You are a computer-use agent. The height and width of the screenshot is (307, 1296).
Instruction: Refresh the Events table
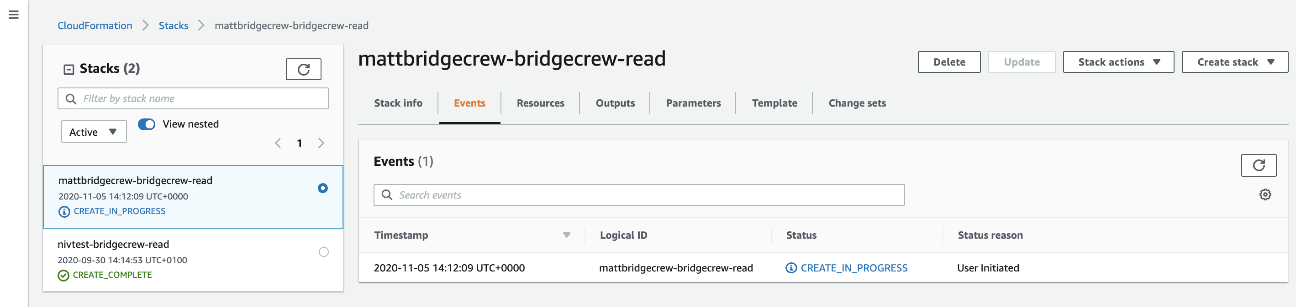(x=1258, y=165)
